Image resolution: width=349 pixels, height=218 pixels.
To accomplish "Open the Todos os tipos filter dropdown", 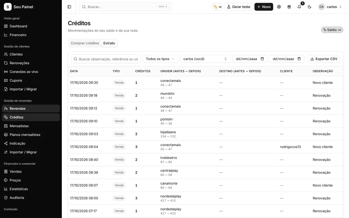I will pyautogui.click(x=161, y=59).
